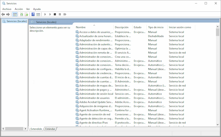Refresh the services list via toolbar icon
Viewport: 221px width, 137px height.
pos(22,14)
